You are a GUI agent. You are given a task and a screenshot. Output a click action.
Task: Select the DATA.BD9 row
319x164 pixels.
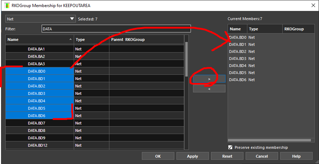[x=95, y=138]
